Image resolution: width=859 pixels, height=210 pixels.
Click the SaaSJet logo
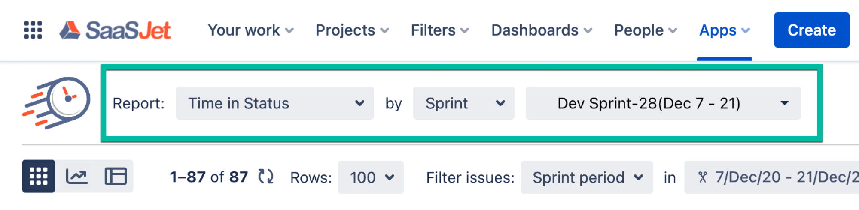pyautogui.click(x=115, y=30)
